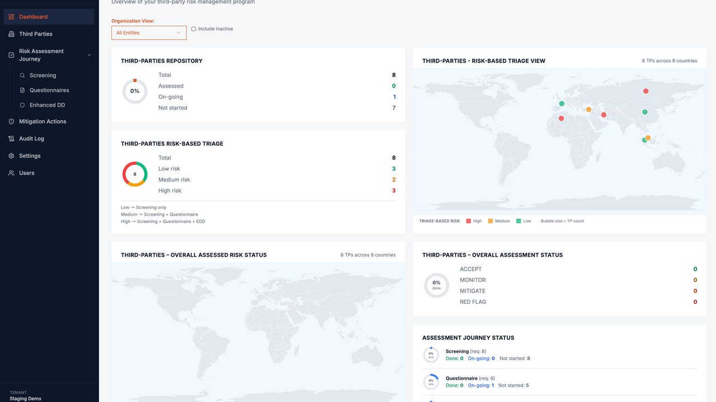716x402 pixels.
Task: Click the orange bubble over Turkey
Action: coord(588,109)
